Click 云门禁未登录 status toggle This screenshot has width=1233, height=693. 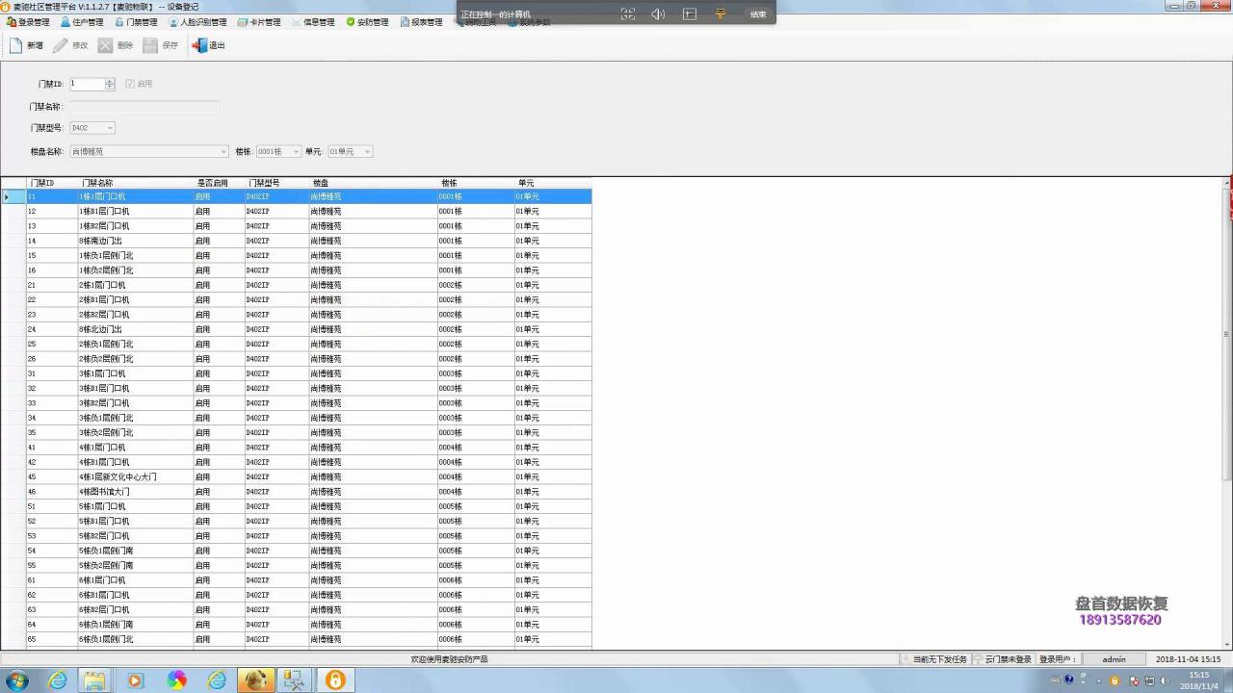click(1009, 658)
